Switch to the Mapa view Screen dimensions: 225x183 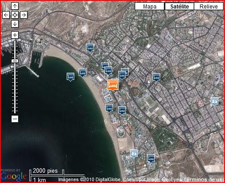[150, 6]
